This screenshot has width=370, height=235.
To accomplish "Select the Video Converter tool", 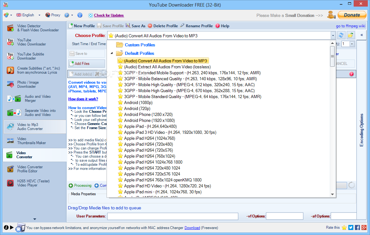I will [35, 155].
